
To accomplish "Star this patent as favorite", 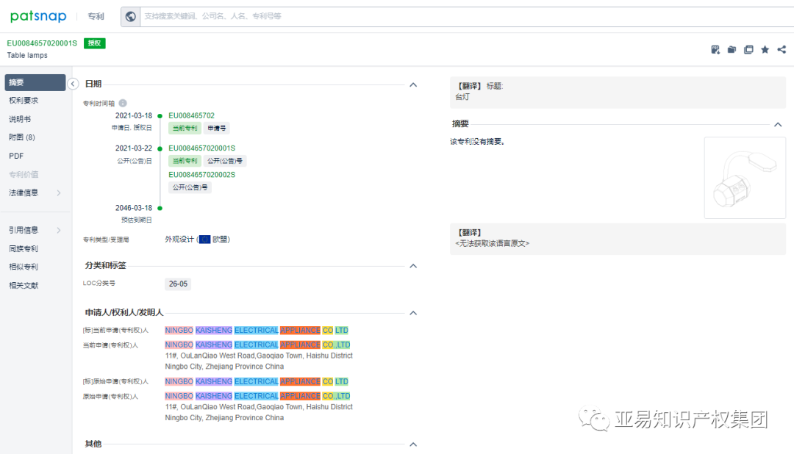I will pyautogui.click(x=765, y=50).
